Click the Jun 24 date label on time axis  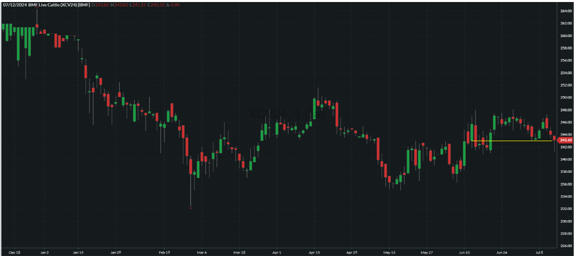pos(501,252)
